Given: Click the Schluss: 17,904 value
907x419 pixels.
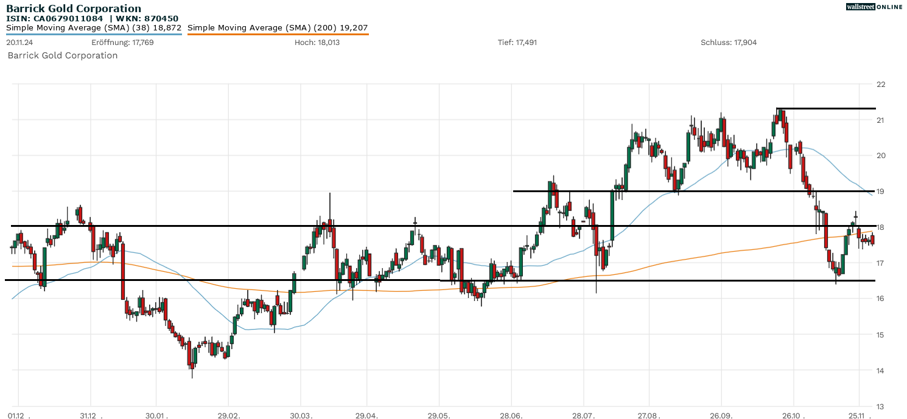Looking at the screenshot, I should coord(729,43).
